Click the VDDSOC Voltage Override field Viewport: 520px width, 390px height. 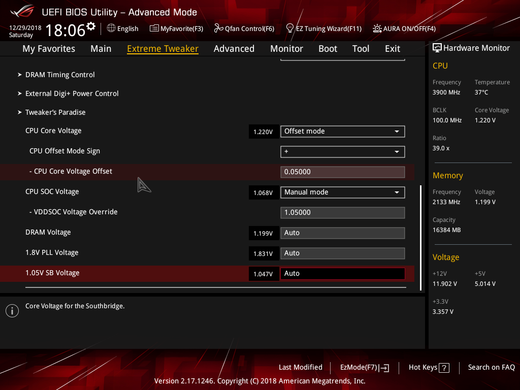point(343,213)
